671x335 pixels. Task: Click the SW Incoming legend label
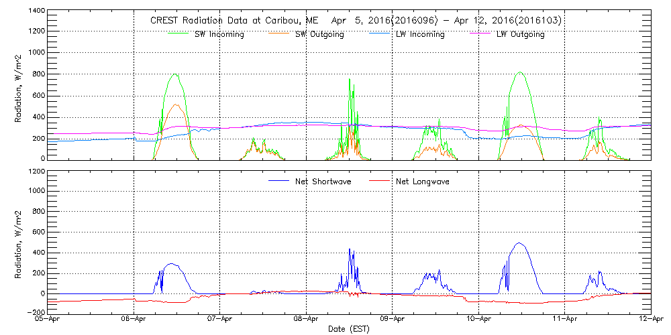coord(219,34)
